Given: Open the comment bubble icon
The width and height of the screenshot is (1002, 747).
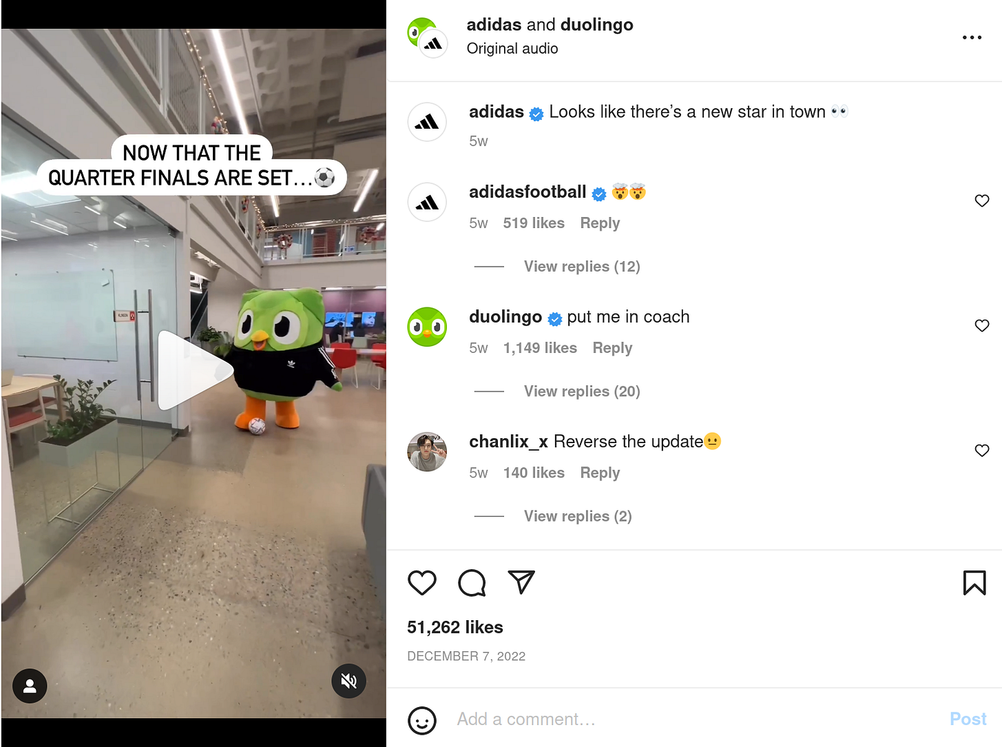Looking at the screenshot, I should click(472, 583).
